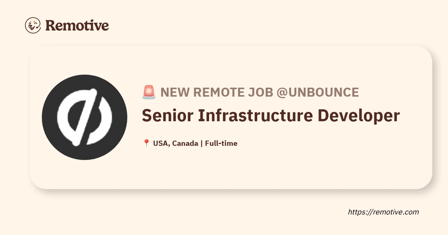This screenshot has height=235, width=448.
Task: Click the red siren emoji icon
Action: [x=149, y=92]
